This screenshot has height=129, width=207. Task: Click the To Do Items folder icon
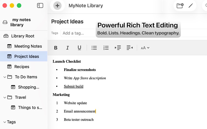click(10, 77)
